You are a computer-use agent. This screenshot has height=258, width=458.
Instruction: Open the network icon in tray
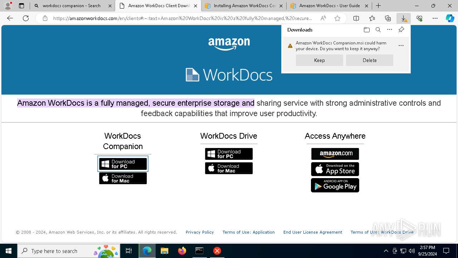(x=403, y=251)
